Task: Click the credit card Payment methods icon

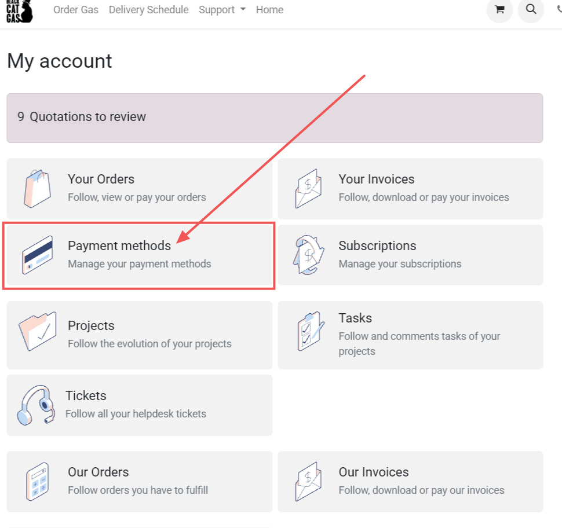Action: 38,255
